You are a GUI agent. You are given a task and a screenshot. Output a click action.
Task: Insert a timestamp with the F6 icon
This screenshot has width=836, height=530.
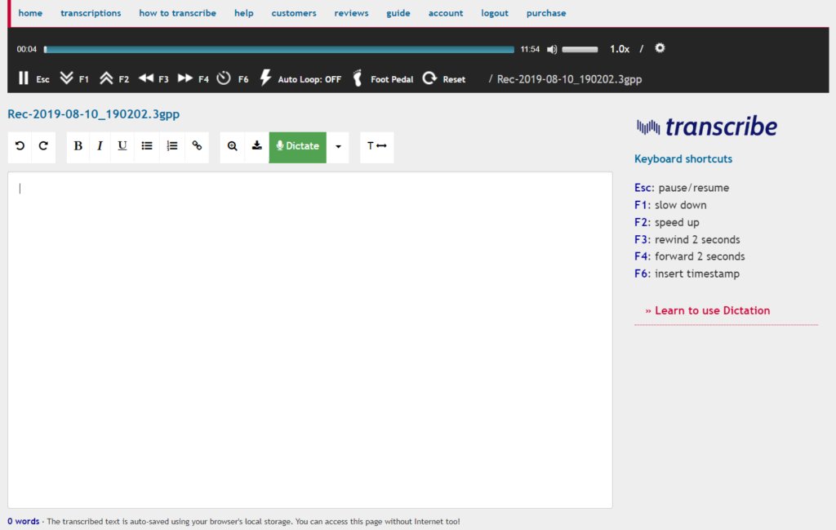click(224, 78)
